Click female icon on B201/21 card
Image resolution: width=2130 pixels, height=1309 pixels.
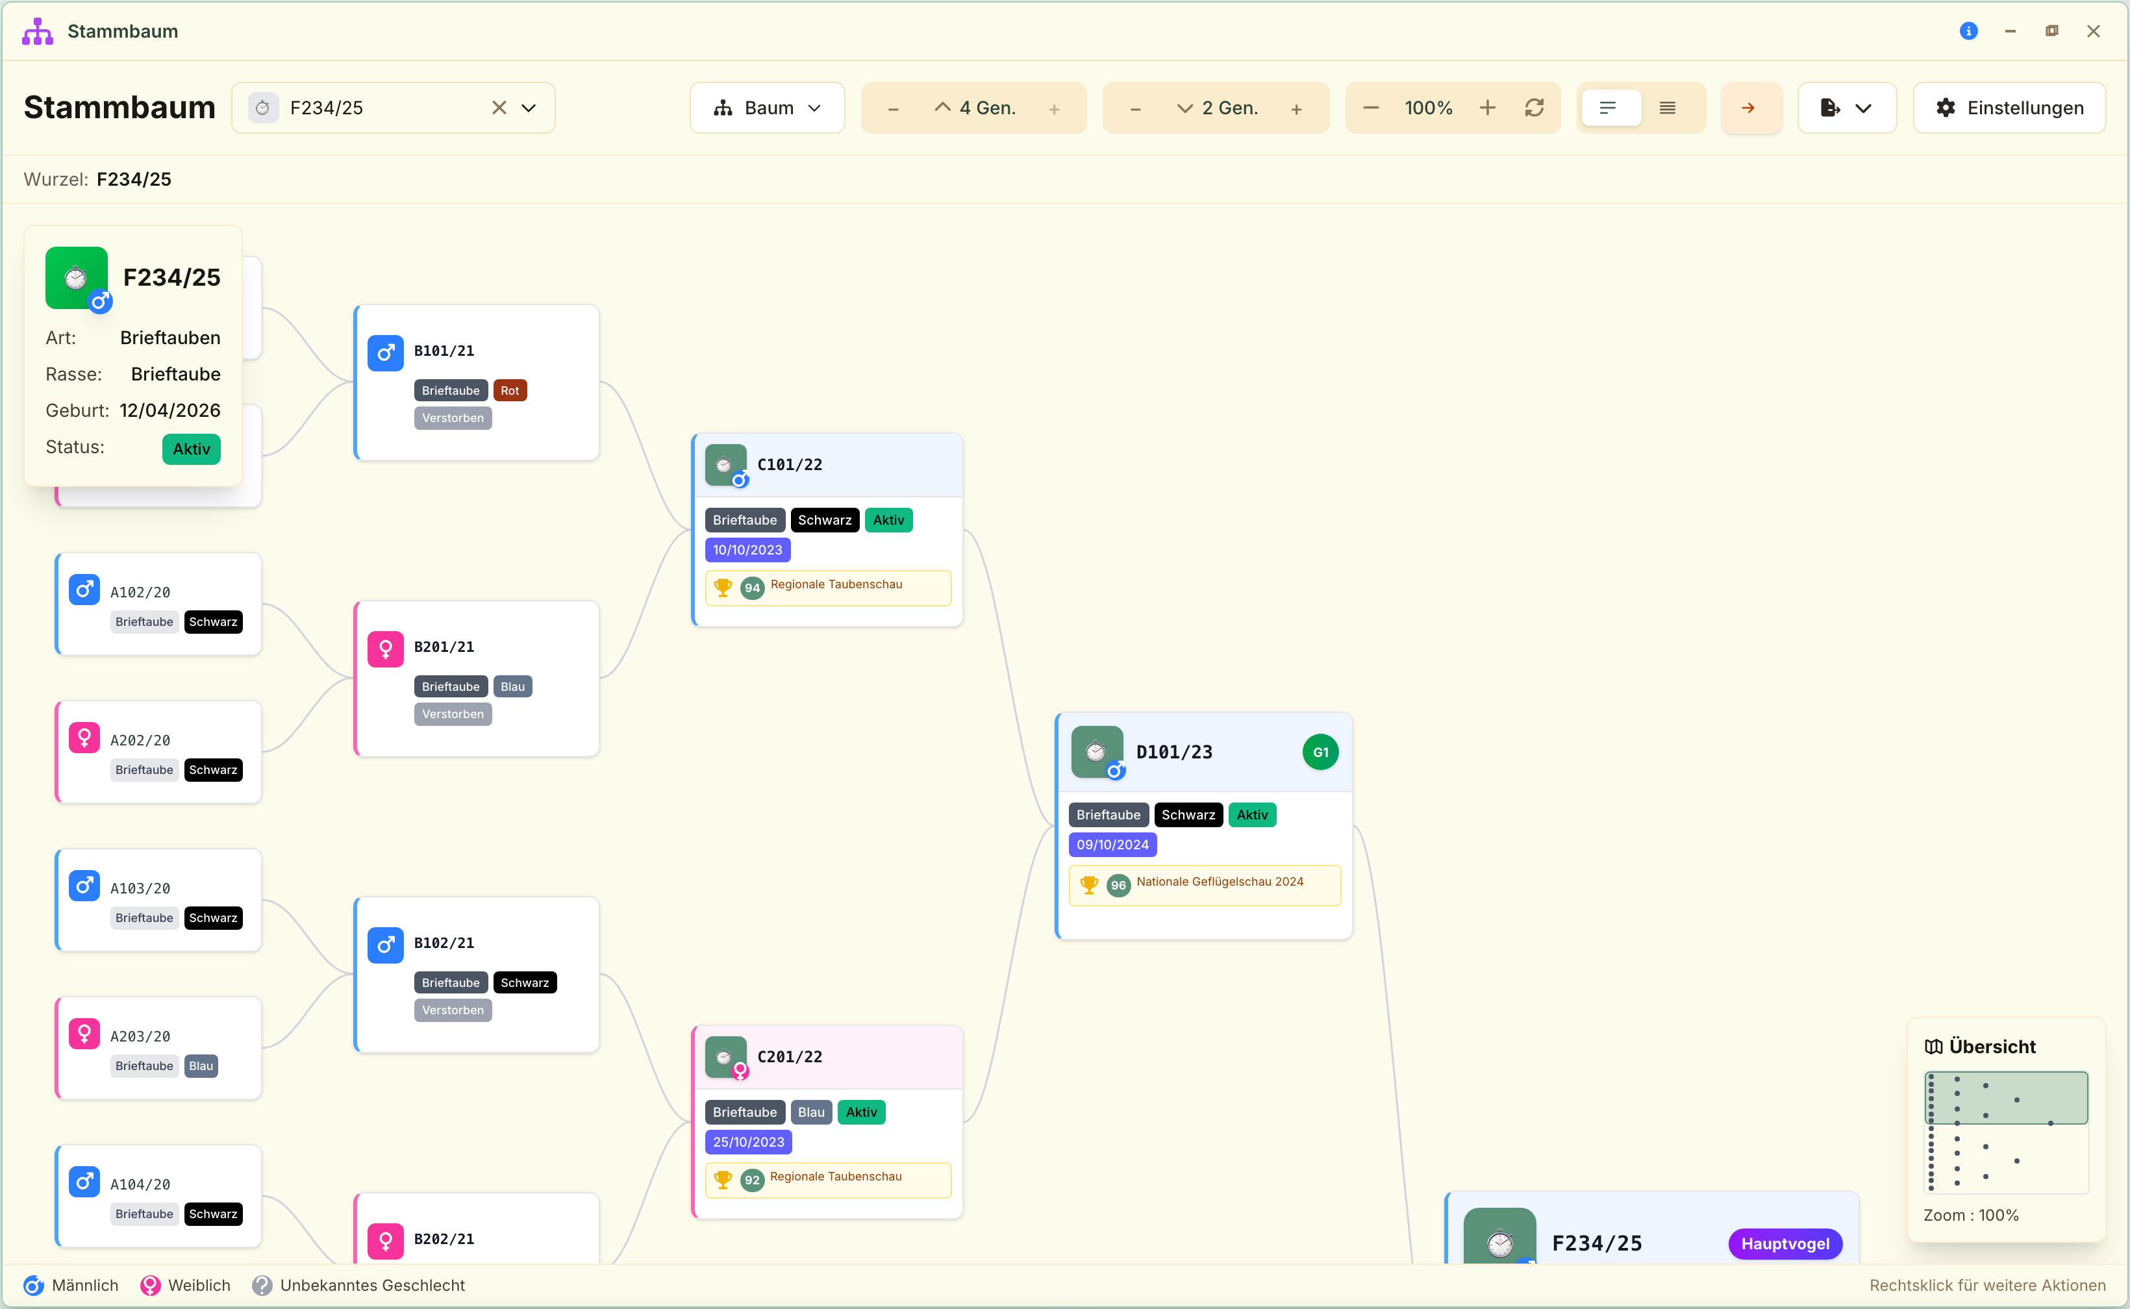tap(385, 649)
